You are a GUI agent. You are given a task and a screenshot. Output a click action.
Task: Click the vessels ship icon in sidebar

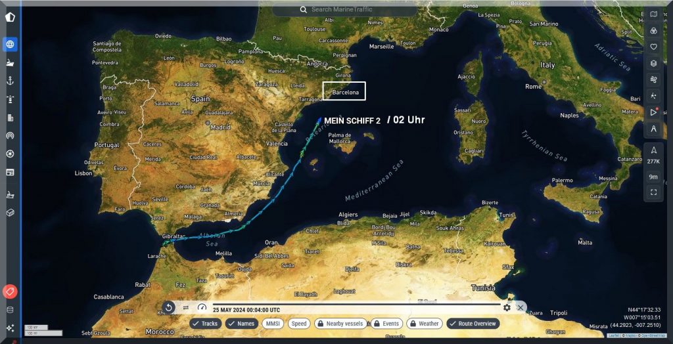(x=10, y=63)
